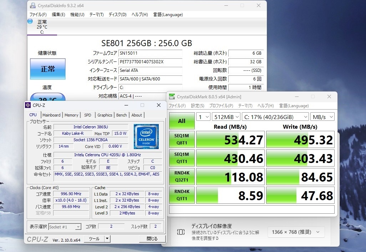Open the 機能(U) menu in CrystalDiskInfo
Screen dimensions: 366x252
pyautogui.click(x=77, y=15)
